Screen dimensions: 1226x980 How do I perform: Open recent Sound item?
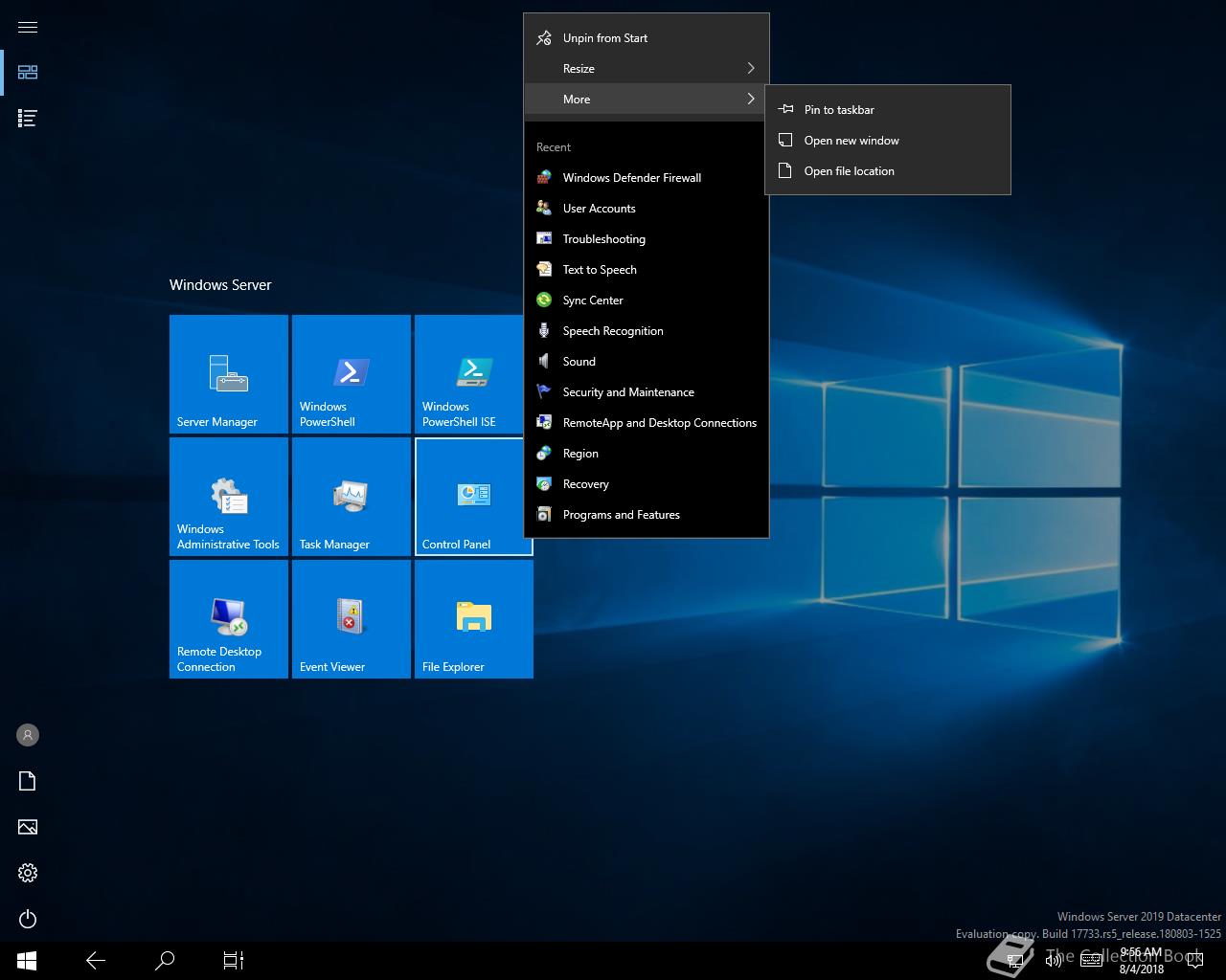(x=647, y=362)
